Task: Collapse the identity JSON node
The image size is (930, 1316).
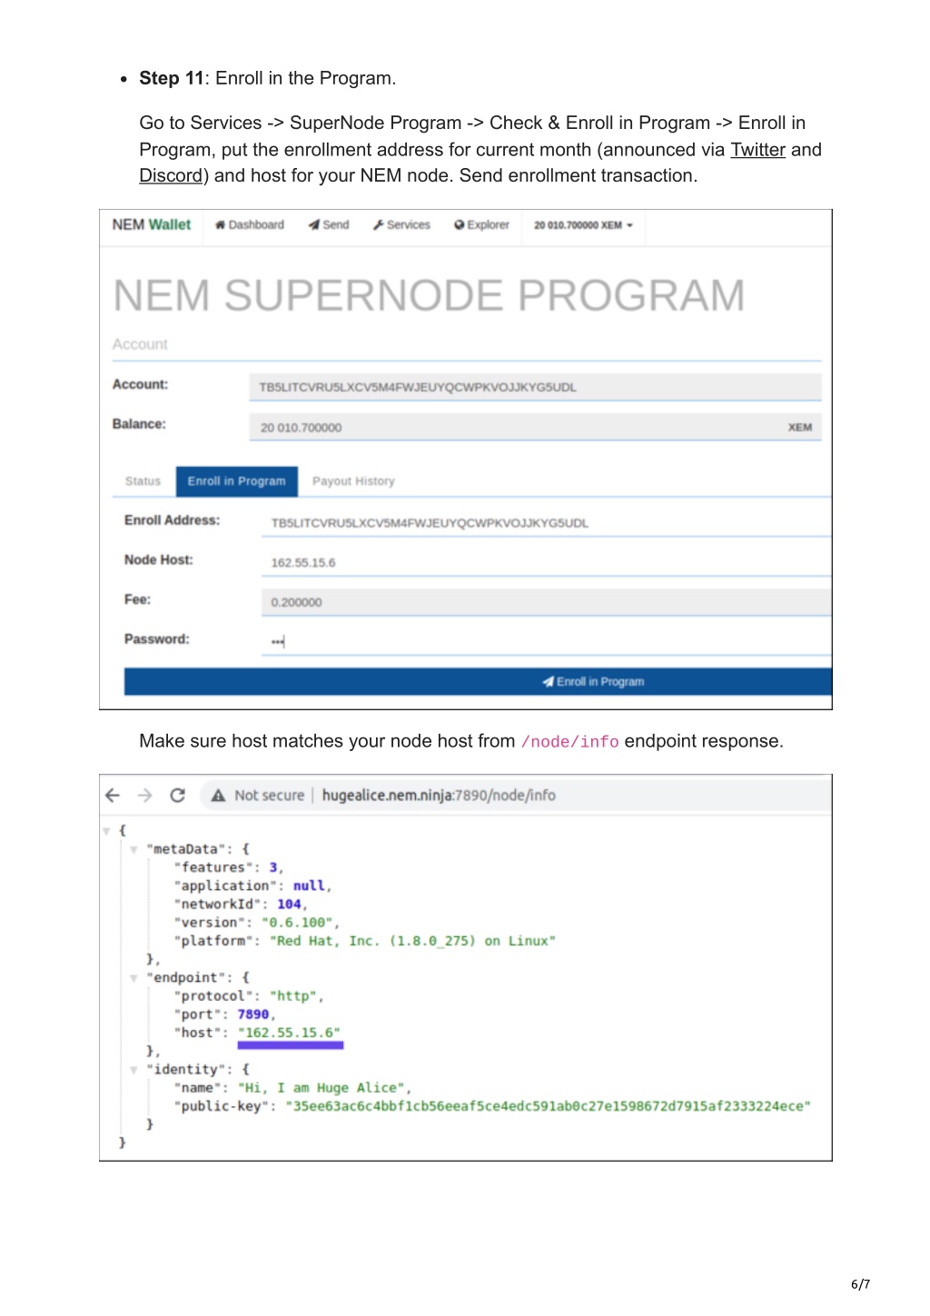Action: 134,1070
